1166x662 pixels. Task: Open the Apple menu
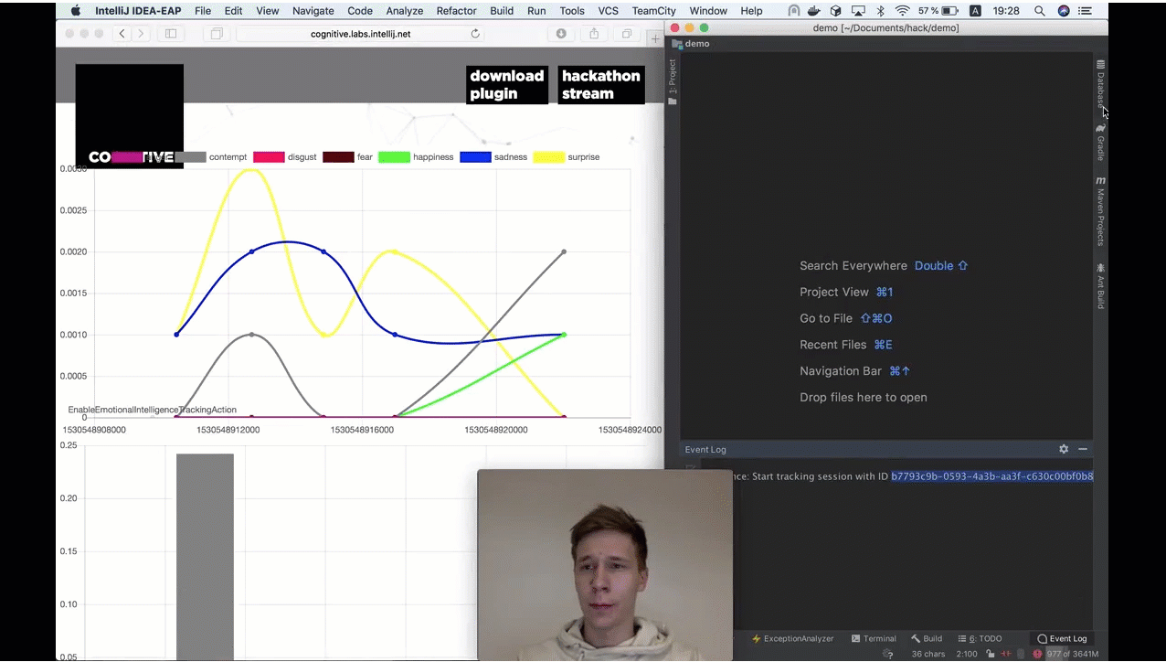76,11
